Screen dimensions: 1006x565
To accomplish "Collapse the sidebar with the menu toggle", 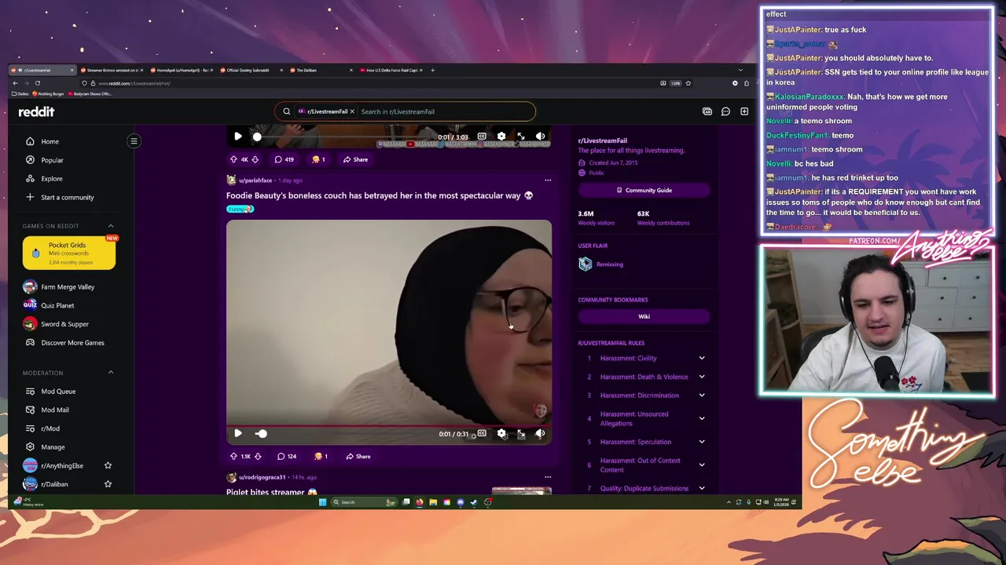I will click(134, 141).
